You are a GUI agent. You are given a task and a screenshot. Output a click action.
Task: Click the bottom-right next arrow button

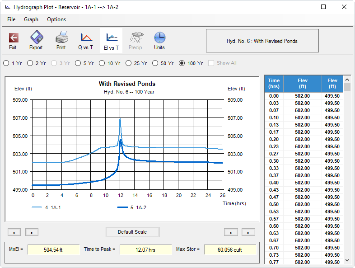click(x=248, y=232)
